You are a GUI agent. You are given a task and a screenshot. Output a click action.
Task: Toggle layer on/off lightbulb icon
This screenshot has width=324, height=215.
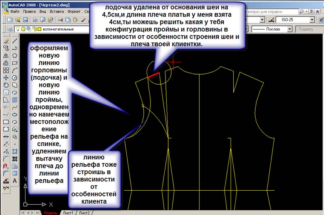(17, 29)
